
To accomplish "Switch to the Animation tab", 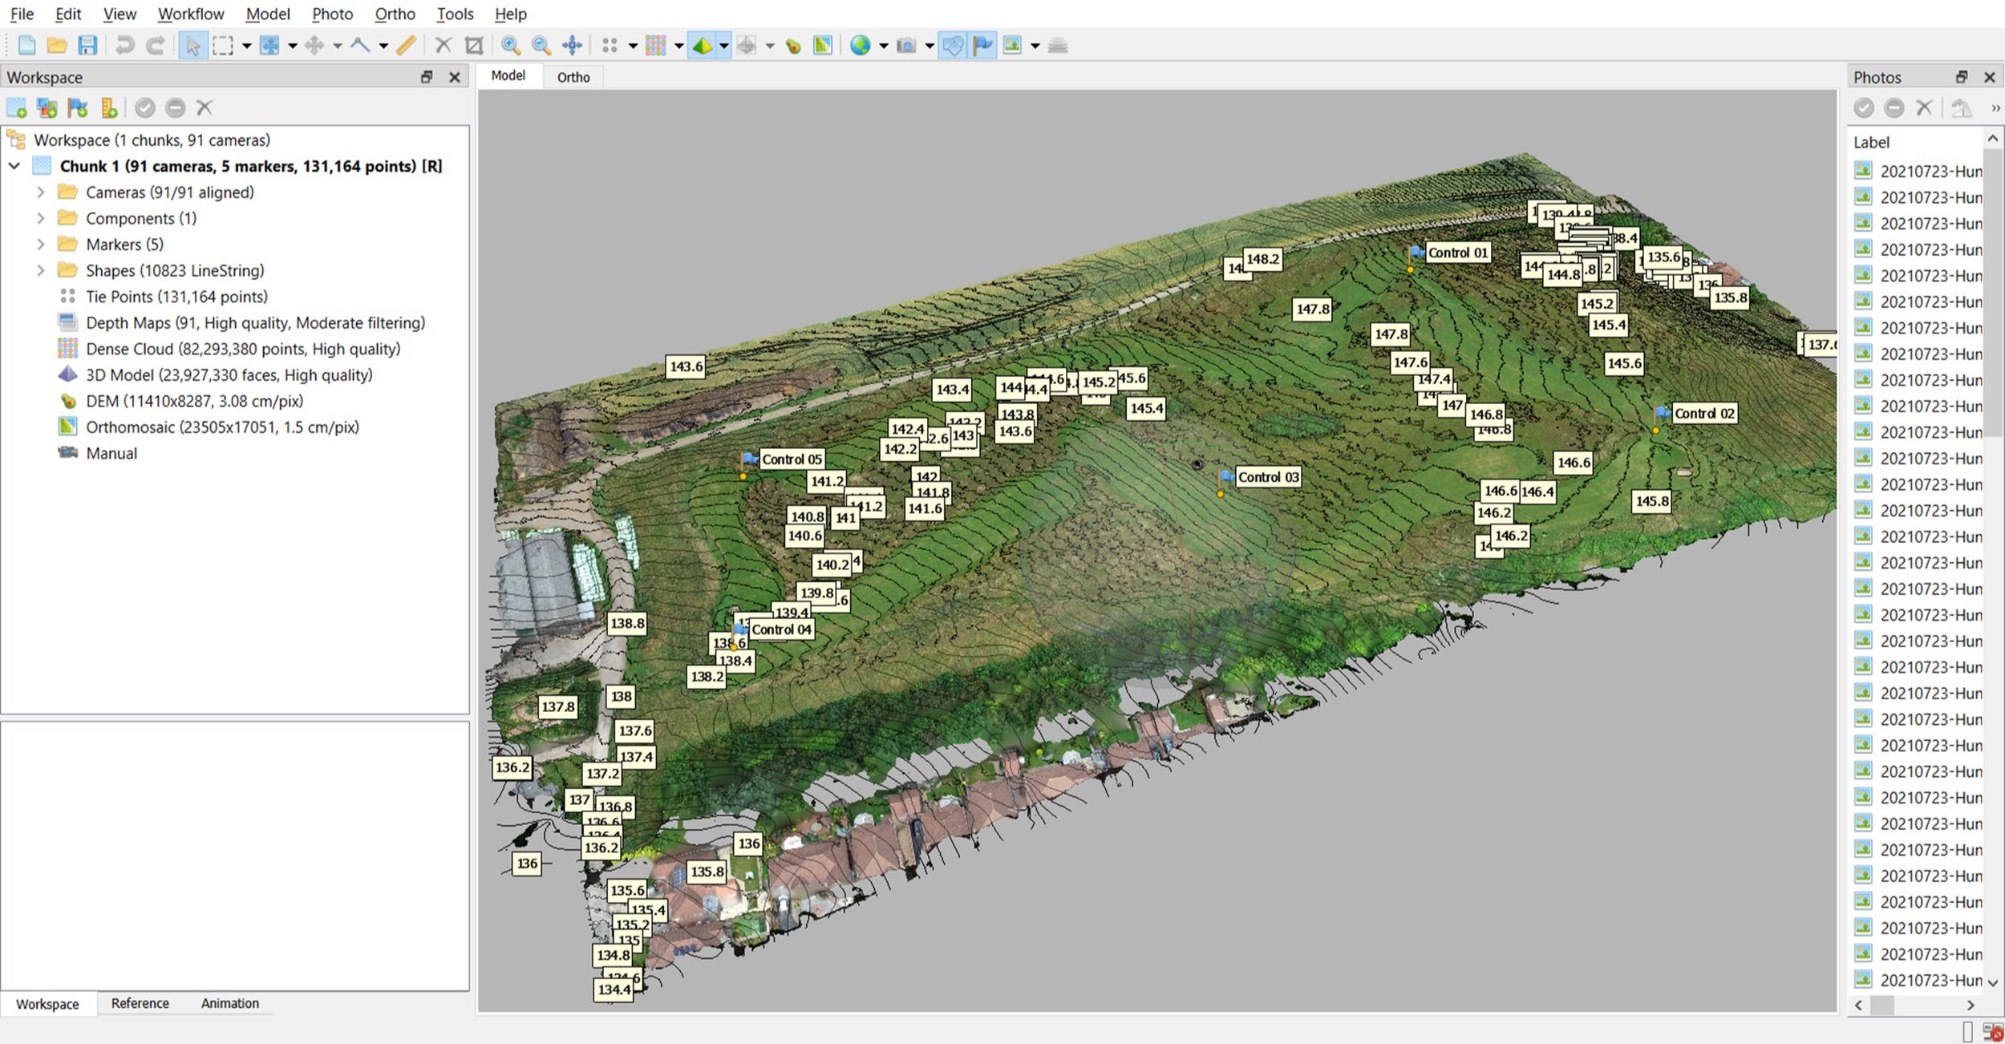I will click(229, 1003).
